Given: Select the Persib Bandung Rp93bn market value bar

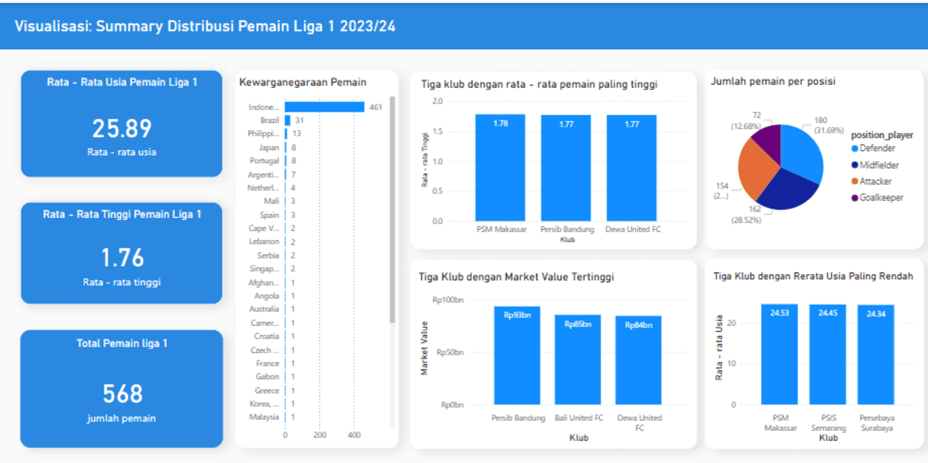Looking at the screenshot, I should pos(517,356).
